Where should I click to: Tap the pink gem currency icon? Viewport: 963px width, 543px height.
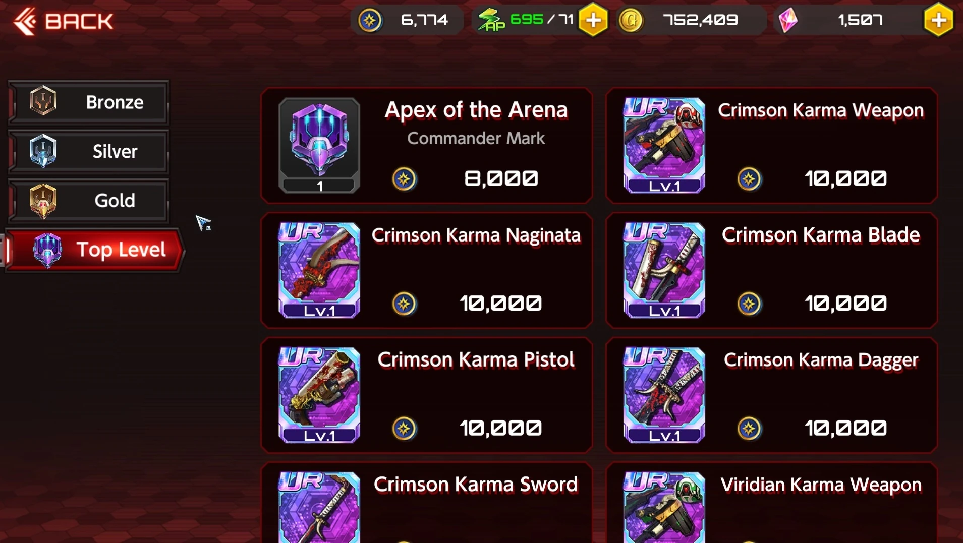pyautogui.click(x=788, y=20)
